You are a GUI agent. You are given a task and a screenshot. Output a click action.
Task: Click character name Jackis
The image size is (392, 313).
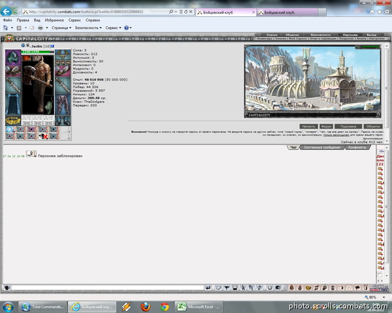(x=37, y=46)
